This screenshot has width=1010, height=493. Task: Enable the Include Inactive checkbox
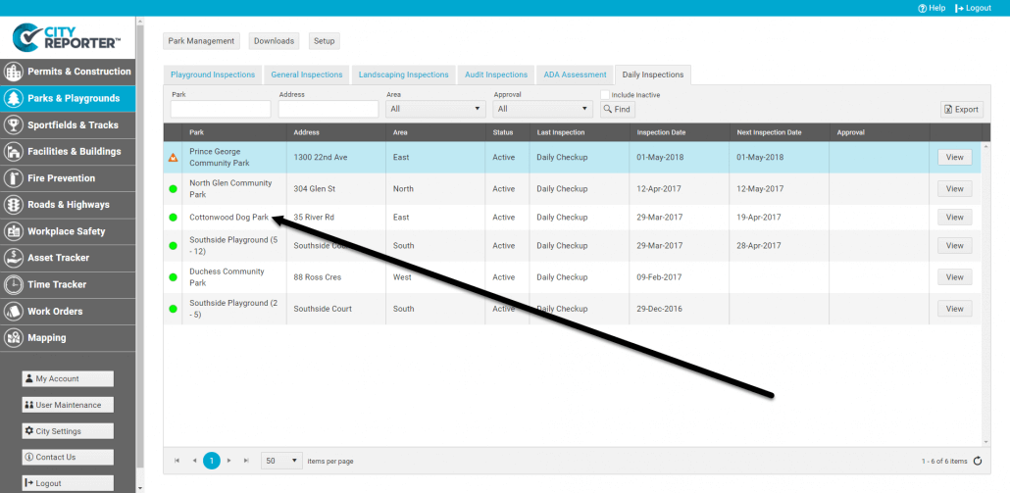[605, 95]
